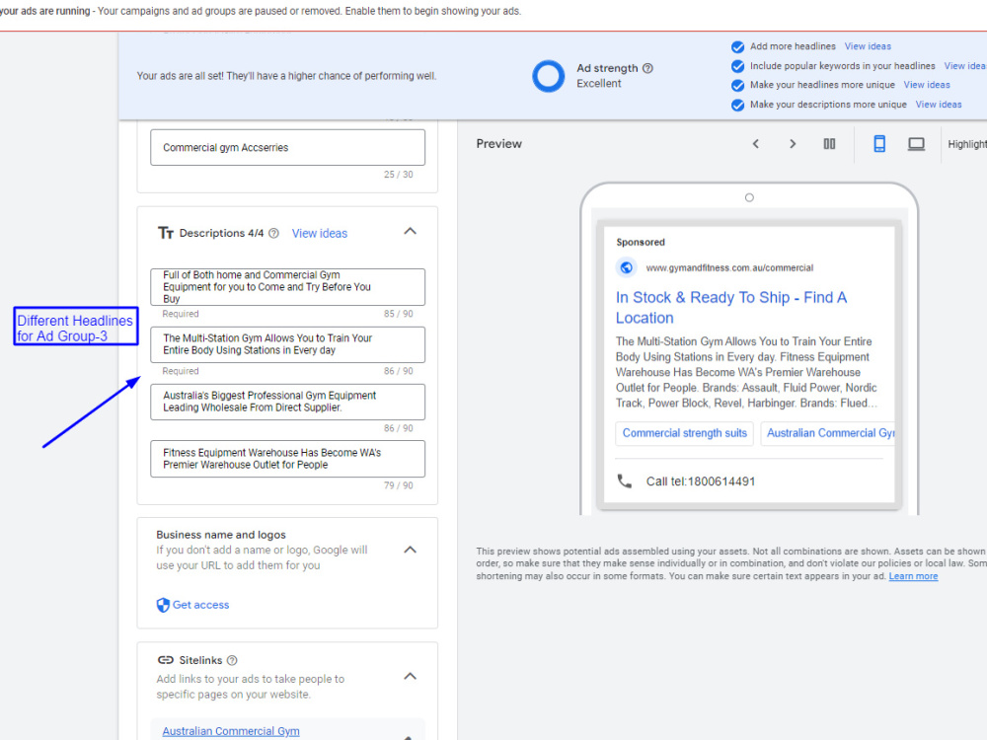Switch preview to side-by-side column view
Screen dimensions: 987x740
click(x=830, y=144)
